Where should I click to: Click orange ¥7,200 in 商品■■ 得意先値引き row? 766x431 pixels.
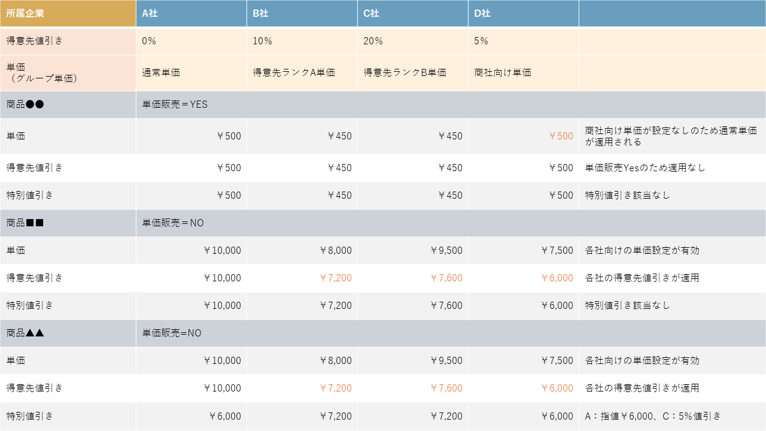pyautogui.click(x=336, y=278)
